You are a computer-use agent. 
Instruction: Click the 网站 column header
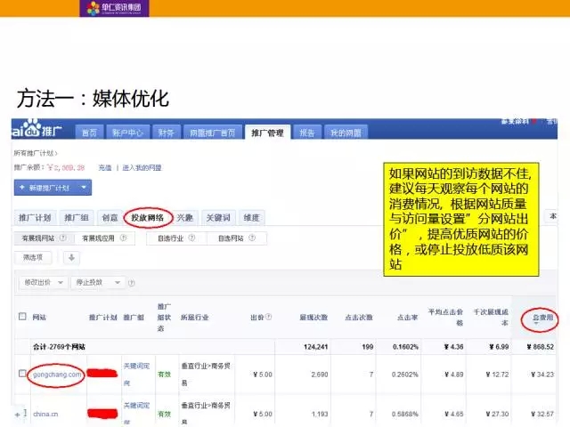39,317
